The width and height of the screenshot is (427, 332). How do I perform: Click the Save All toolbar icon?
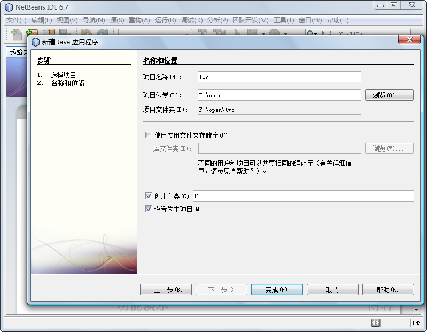pyautogui.click(x=65, y=33)
